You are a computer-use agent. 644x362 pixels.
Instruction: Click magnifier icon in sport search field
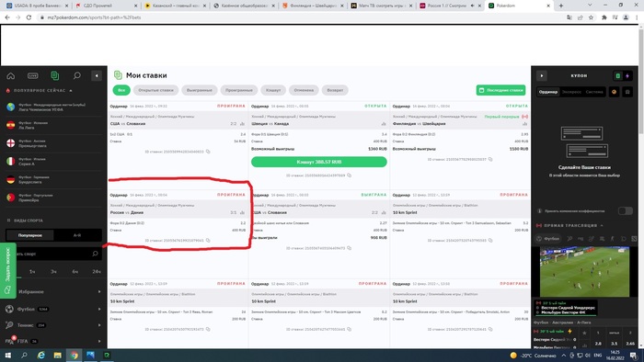95,254
